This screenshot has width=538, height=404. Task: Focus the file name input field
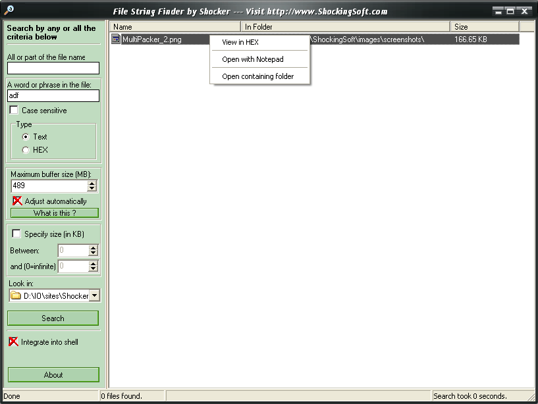pyautogui.click(x=53, y=68)
